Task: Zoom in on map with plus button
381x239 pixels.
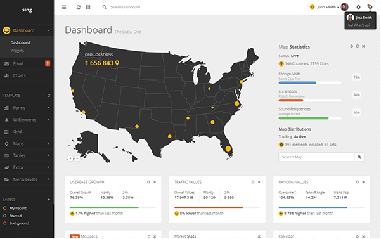Action: coord(70,158)
